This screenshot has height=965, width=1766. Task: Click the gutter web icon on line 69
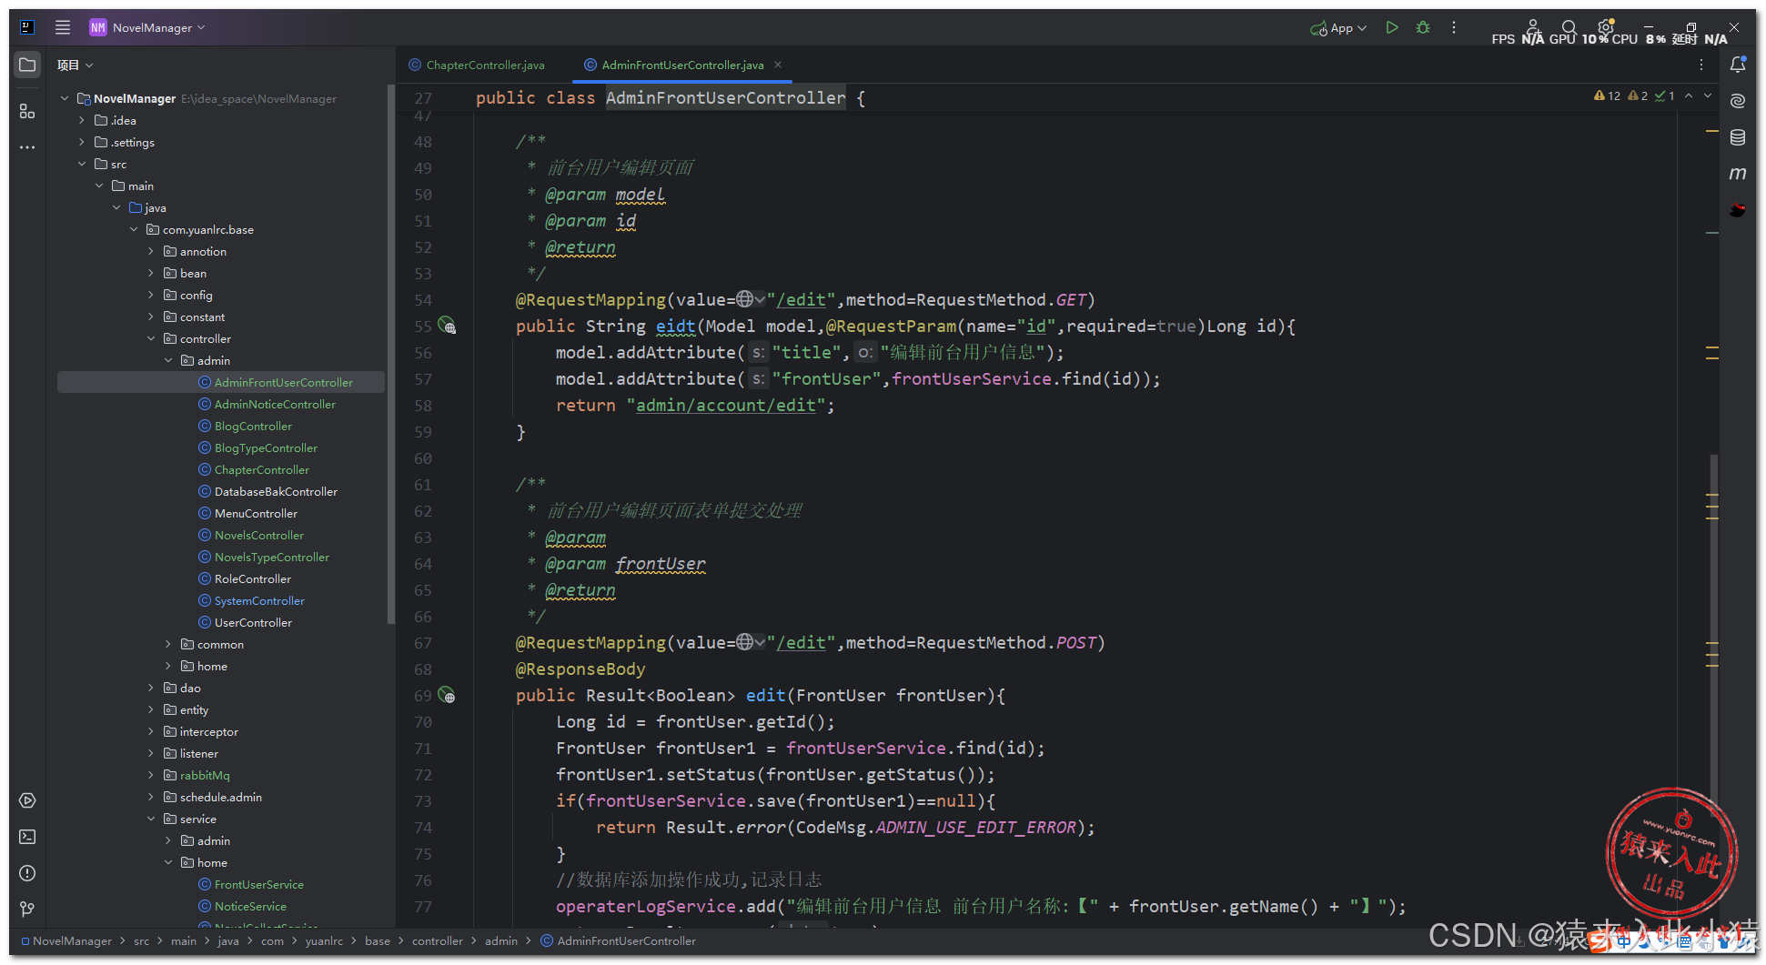click(447, 695)
